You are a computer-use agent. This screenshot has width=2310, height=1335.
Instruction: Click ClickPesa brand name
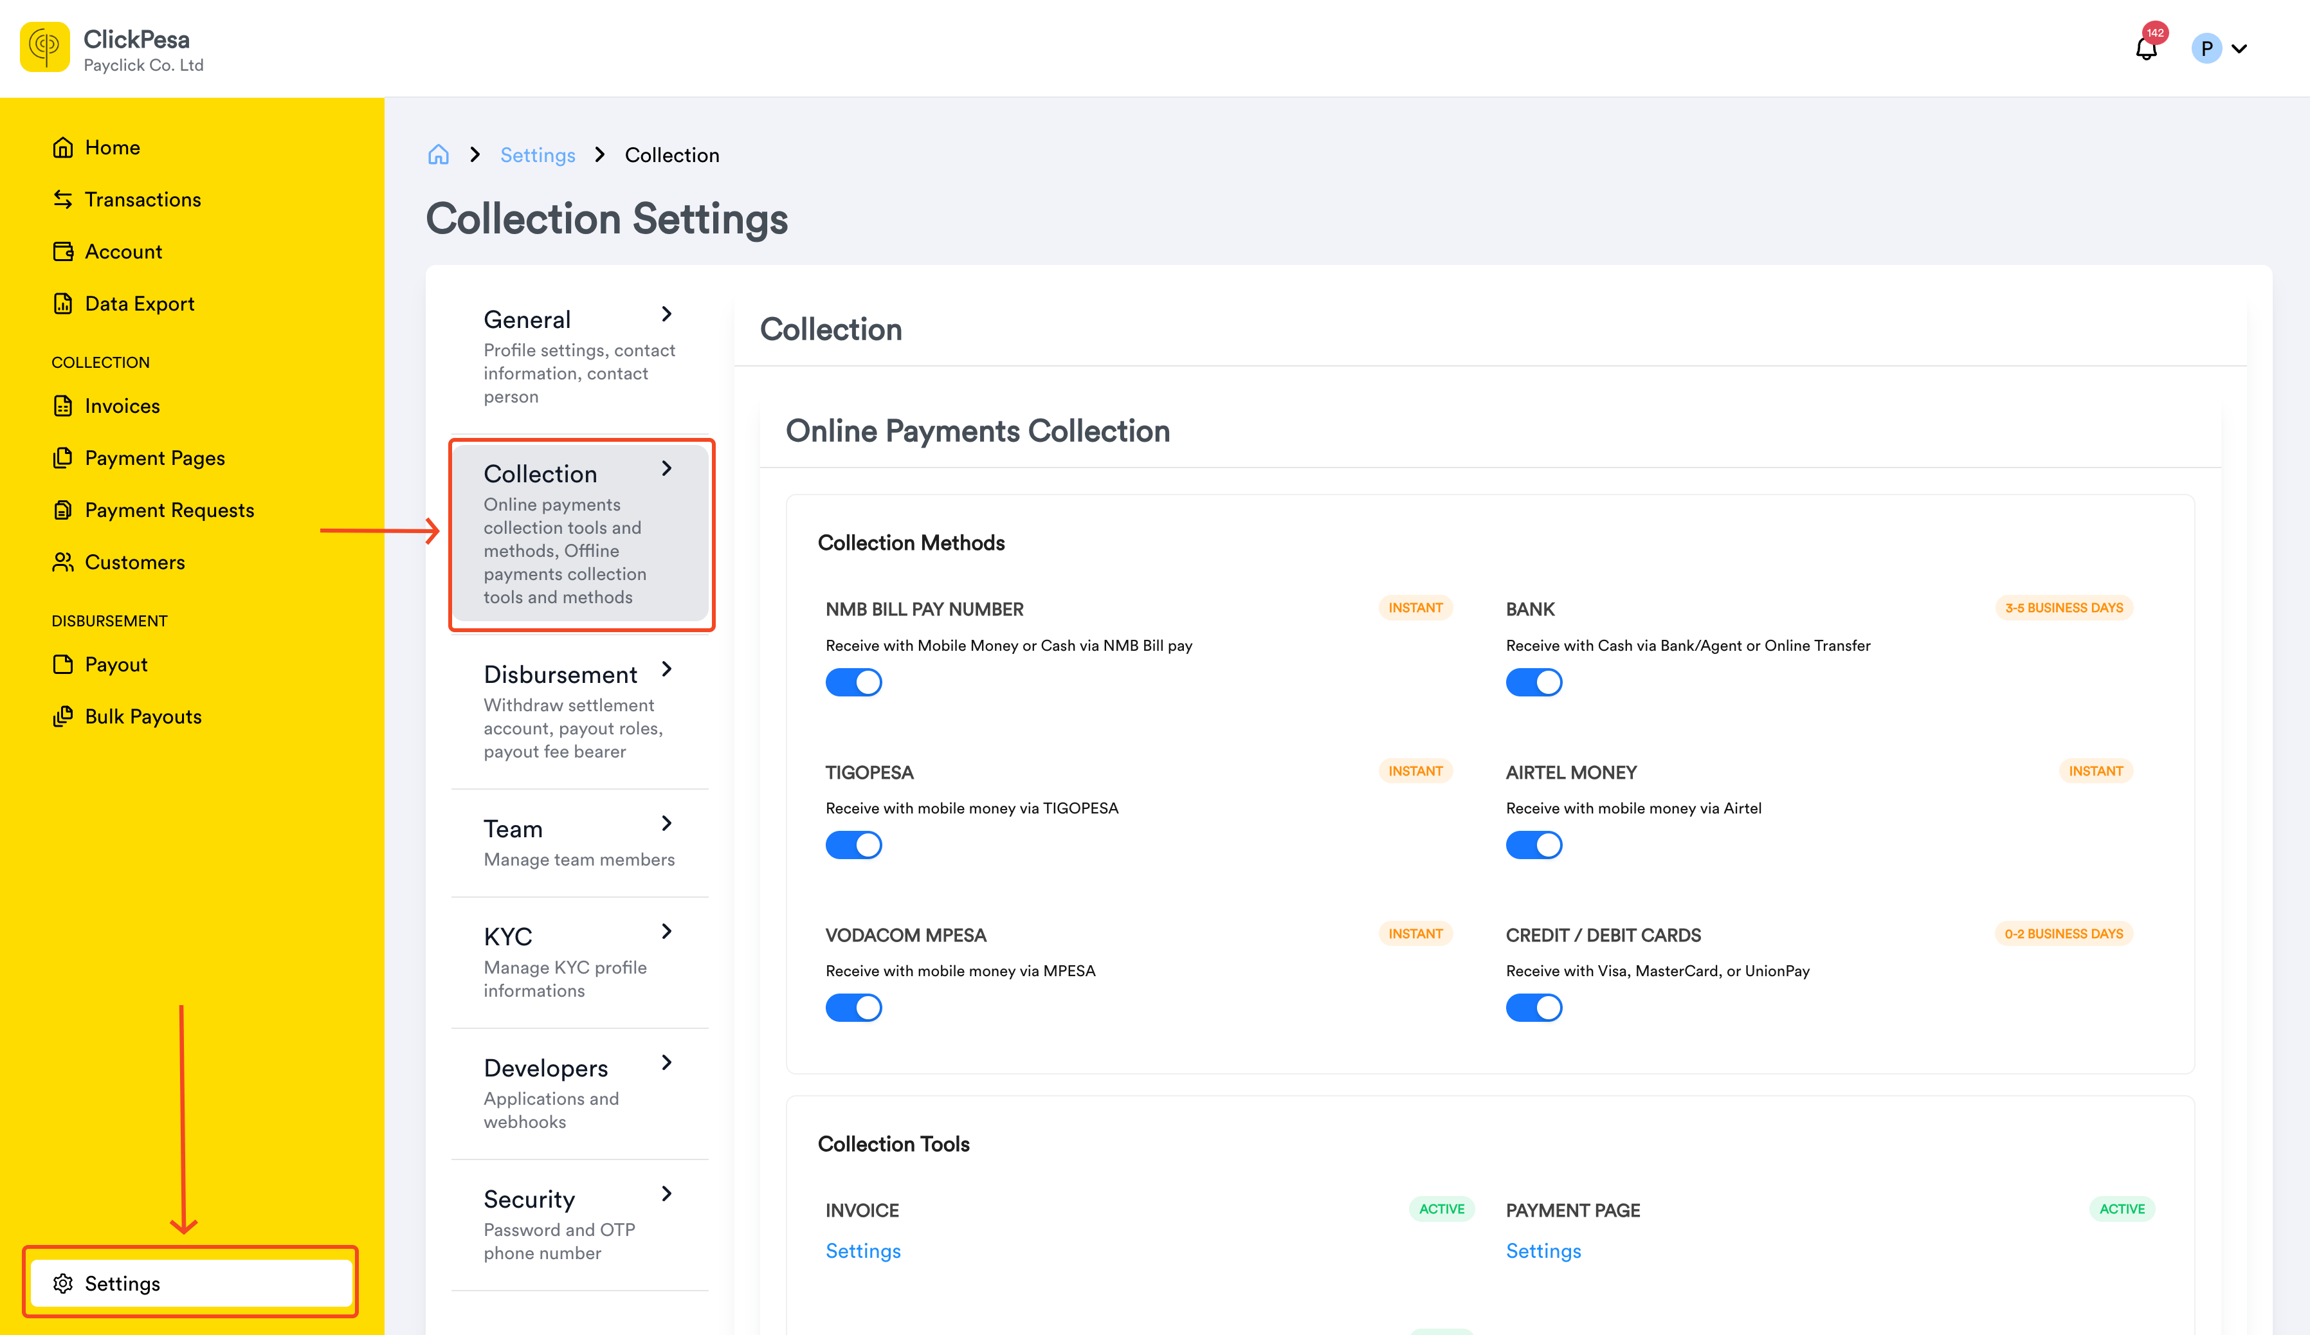[x=136, y=39]
